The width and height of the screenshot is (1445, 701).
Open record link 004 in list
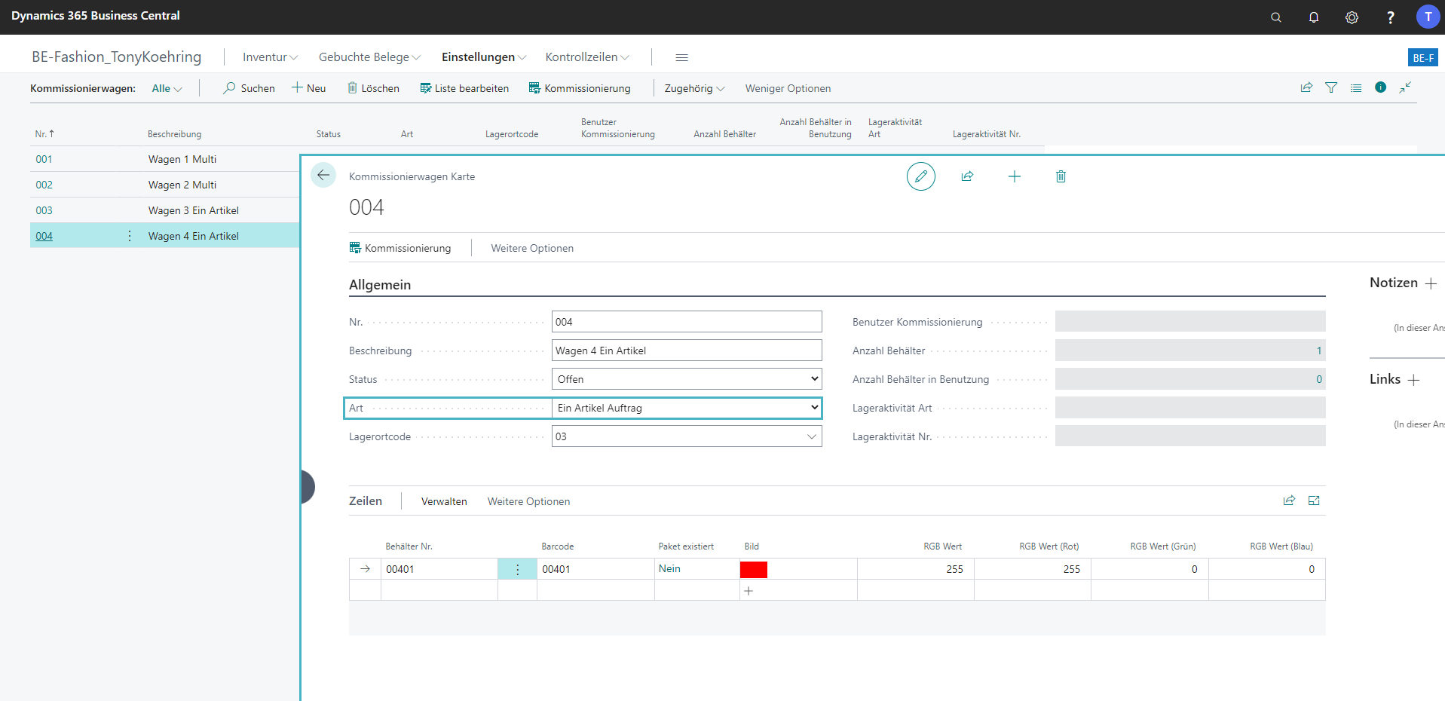click(44, 236)
